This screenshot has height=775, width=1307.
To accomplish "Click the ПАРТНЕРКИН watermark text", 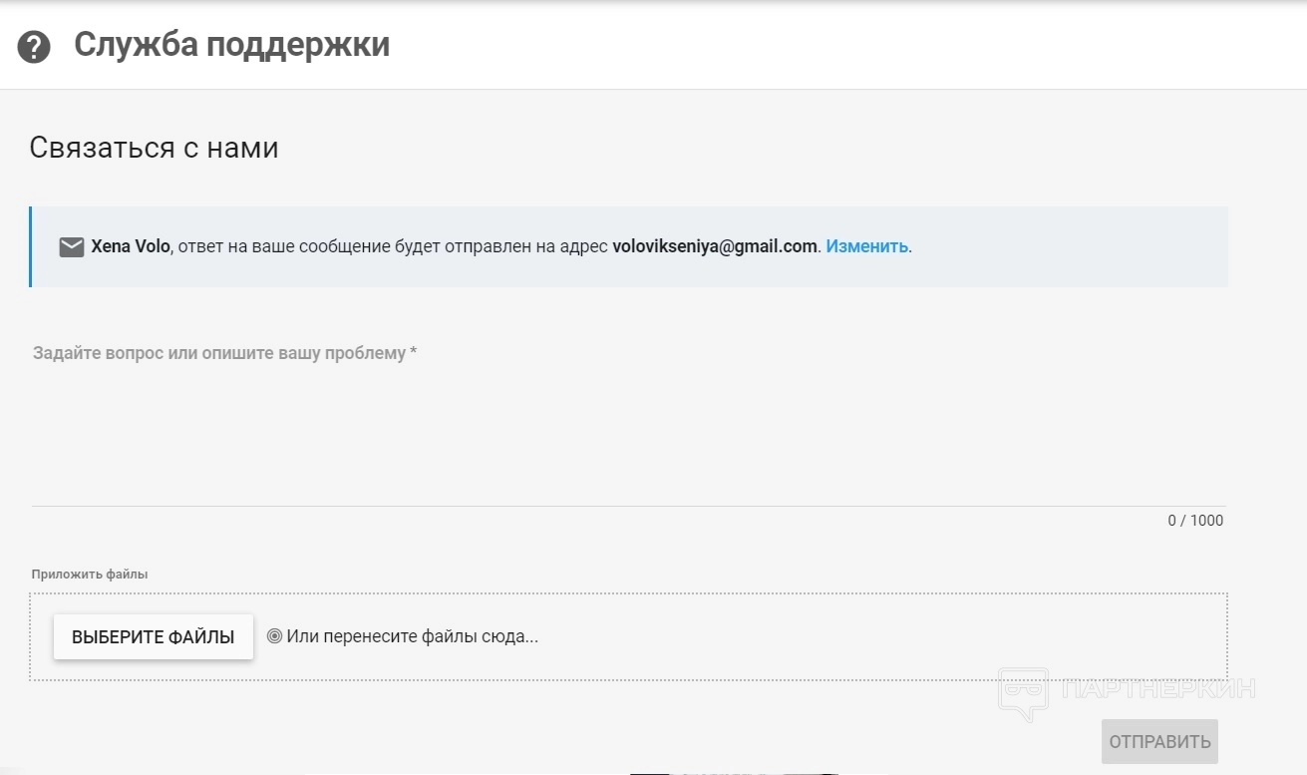I will 1158,688.
